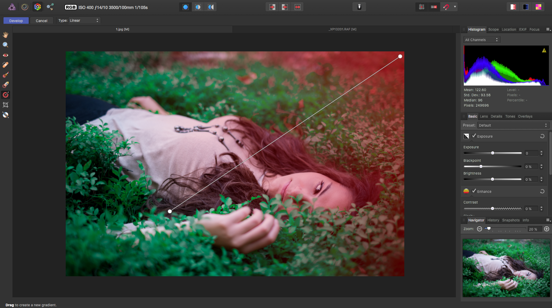Select the Hand view tool
552x308 pixels.
point(6,35)
